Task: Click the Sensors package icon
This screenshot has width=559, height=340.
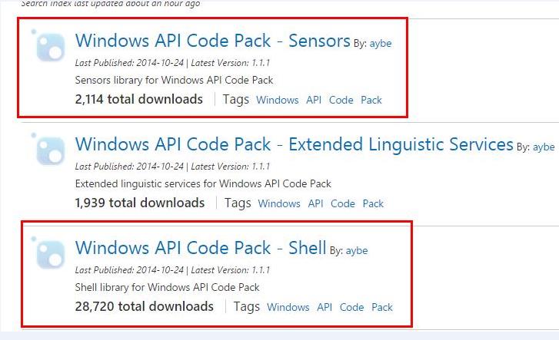Action: (x=48, y=45)
